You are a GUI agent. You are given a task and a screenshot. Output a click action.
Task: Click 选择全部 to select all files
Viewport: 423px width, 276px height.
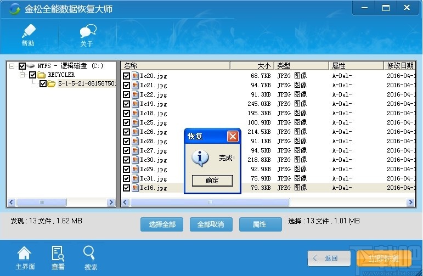[x=162, y=224]
